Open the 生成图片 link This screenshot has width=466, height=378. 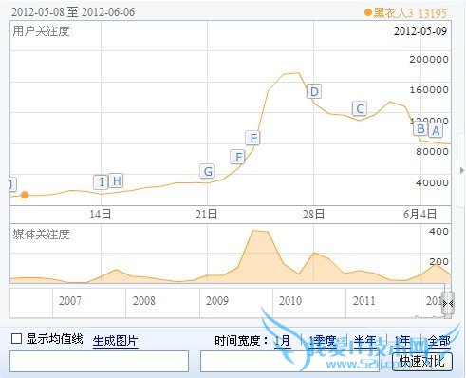pyautogui.click(x=115, y=341)
